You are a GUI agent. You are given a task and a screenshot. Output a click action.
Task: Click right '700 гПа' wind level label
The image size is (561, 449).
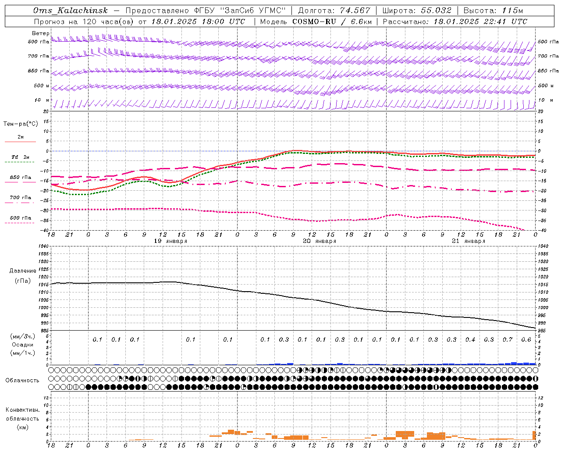tap(548, 56)
